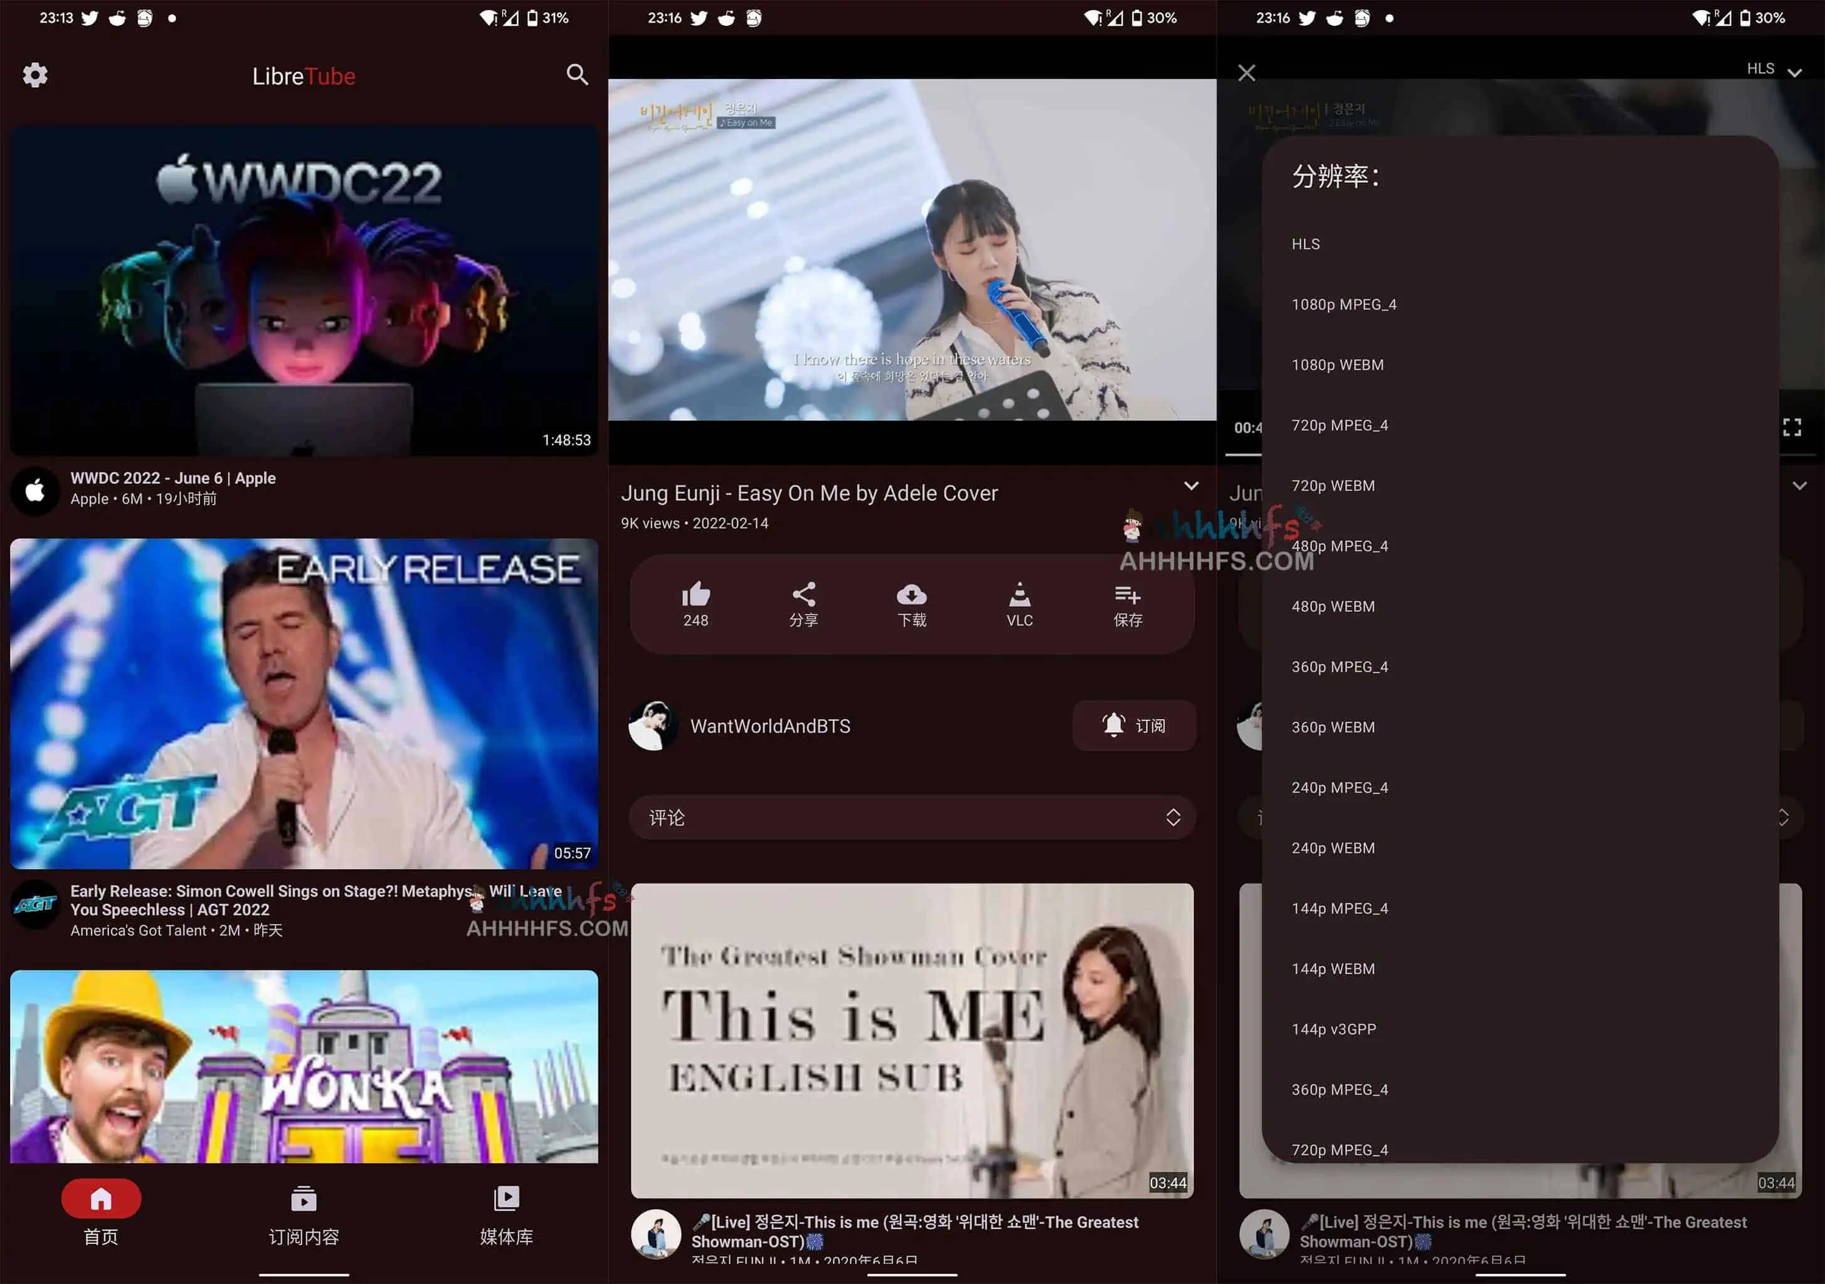Tap the search magnifier icon
This screenshot has height=1284, width=1825.
click(577, 75)
